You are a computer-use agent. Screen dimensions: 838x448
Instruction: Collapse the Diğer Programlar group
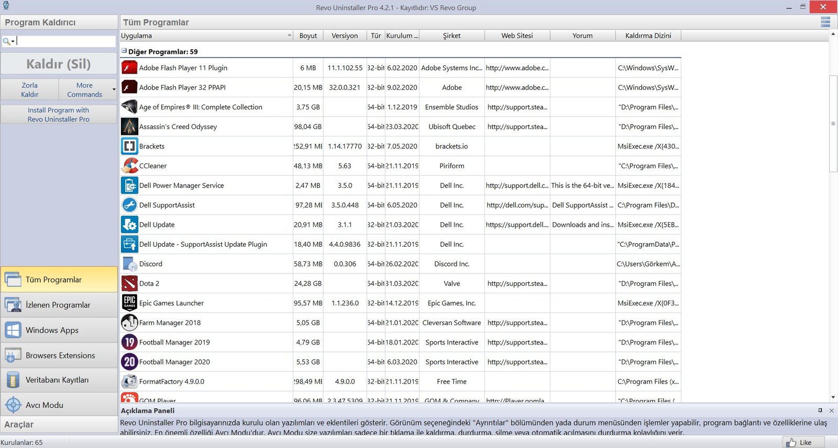[124, 51]
